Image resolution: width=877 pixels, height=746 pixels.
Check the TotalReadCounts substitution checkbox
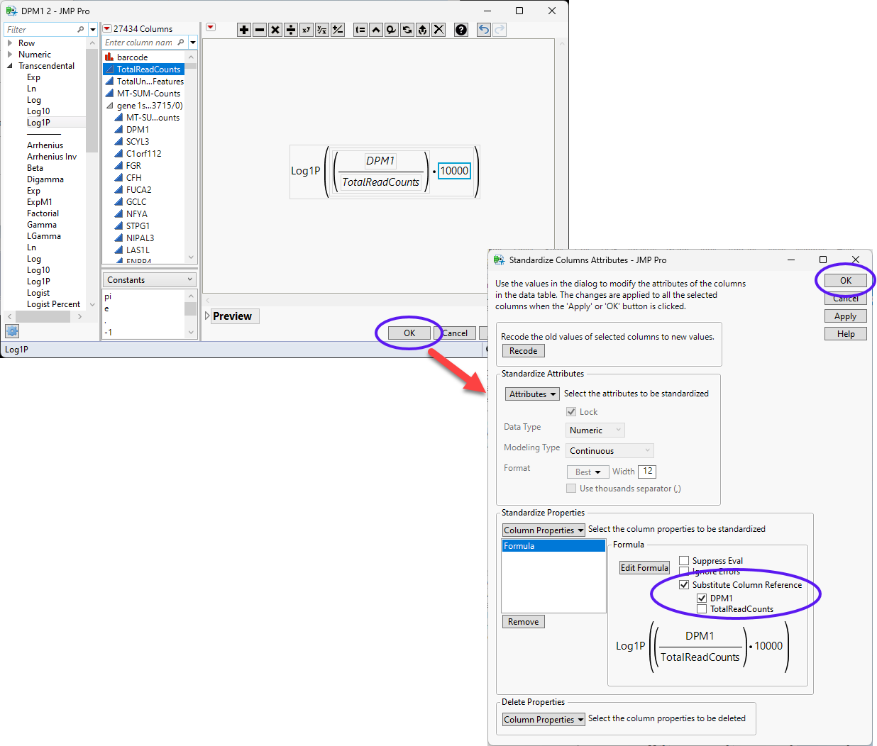pyautogui.click(x=702, y=609)
